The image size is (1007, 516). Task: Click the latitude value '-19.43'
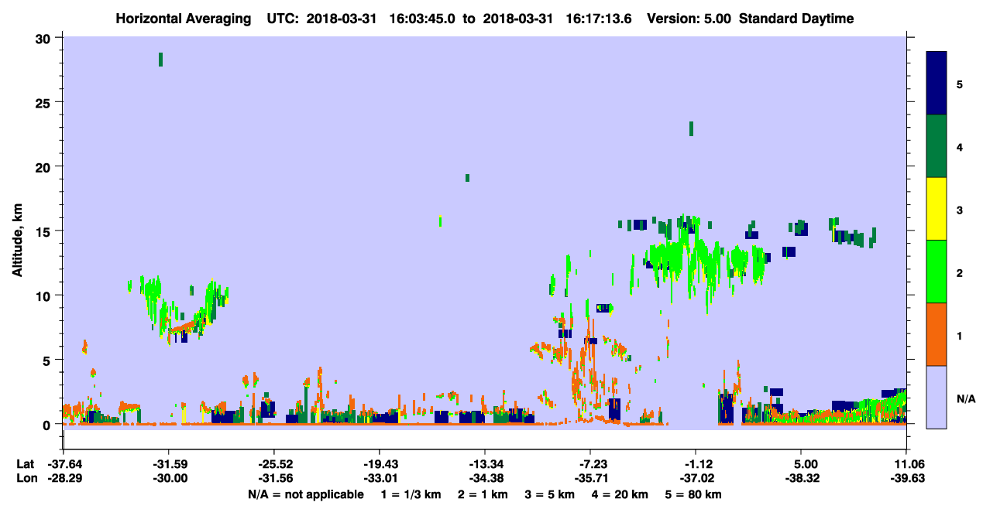coord(380,464)
